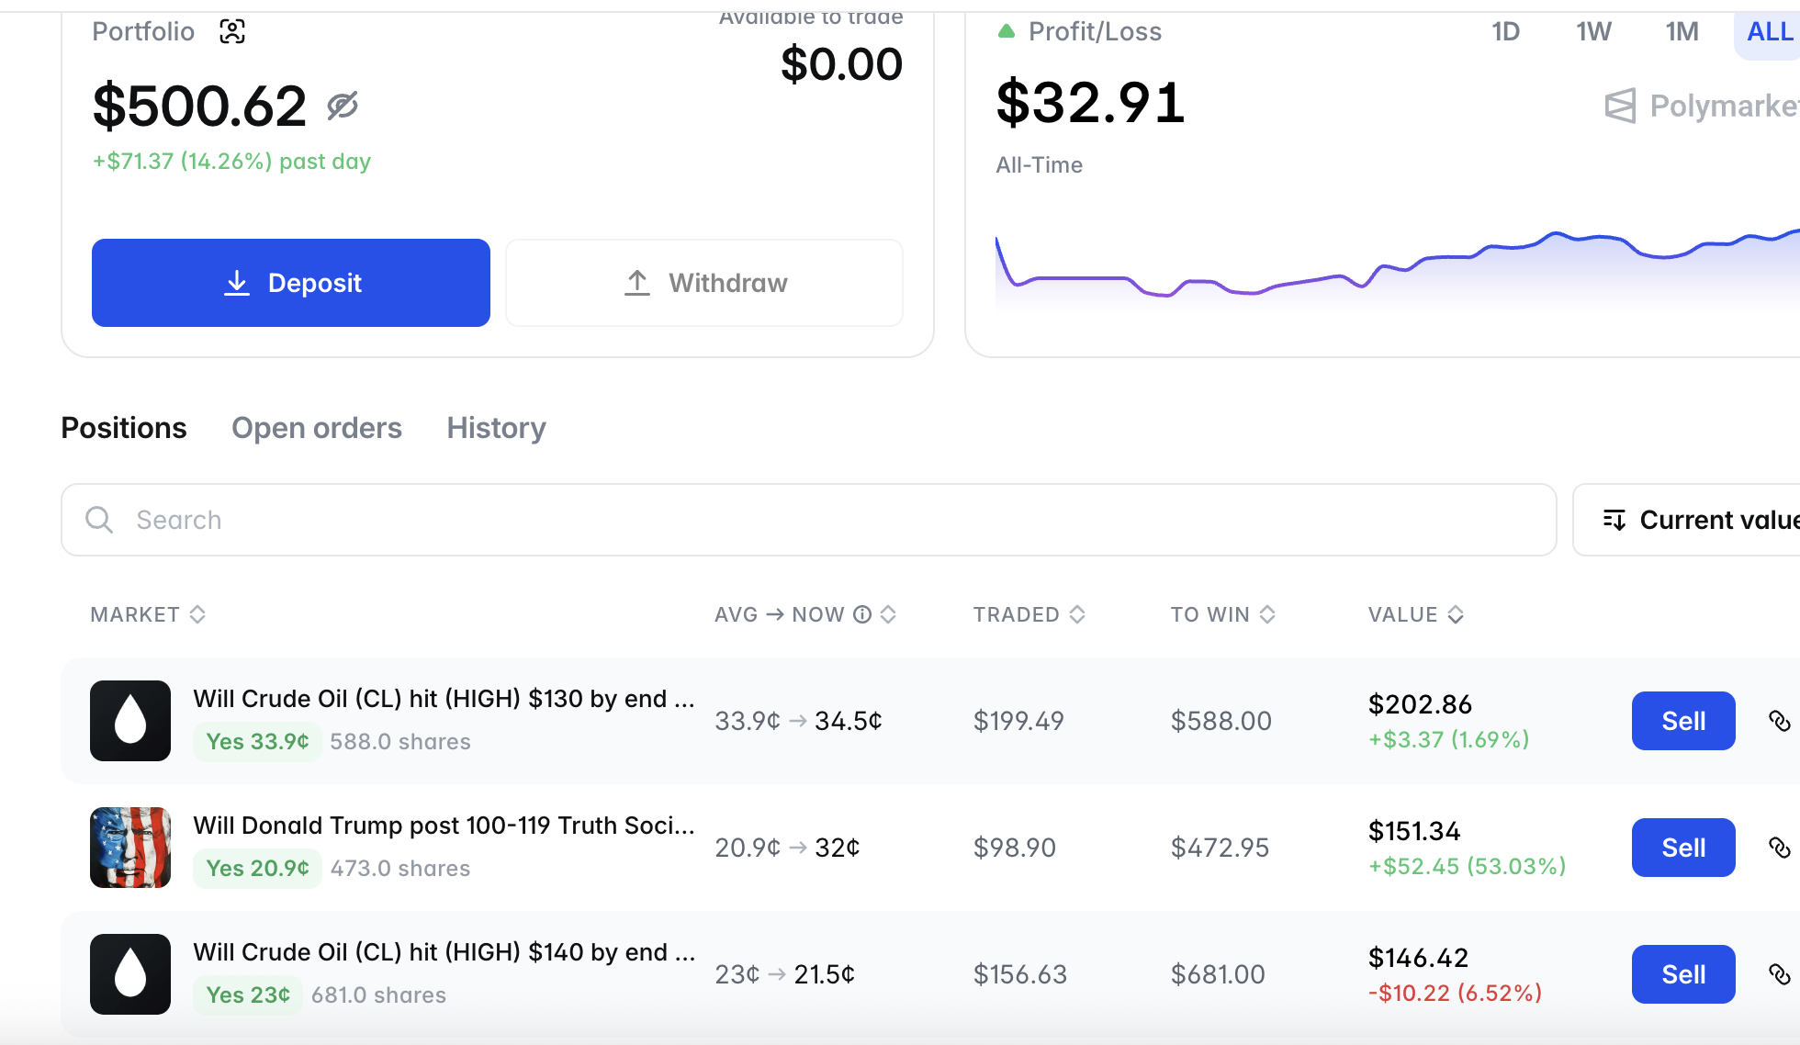Click link icon for Crude Oil $140 position
The image size is (1800, 1045).
point(1779,974)
